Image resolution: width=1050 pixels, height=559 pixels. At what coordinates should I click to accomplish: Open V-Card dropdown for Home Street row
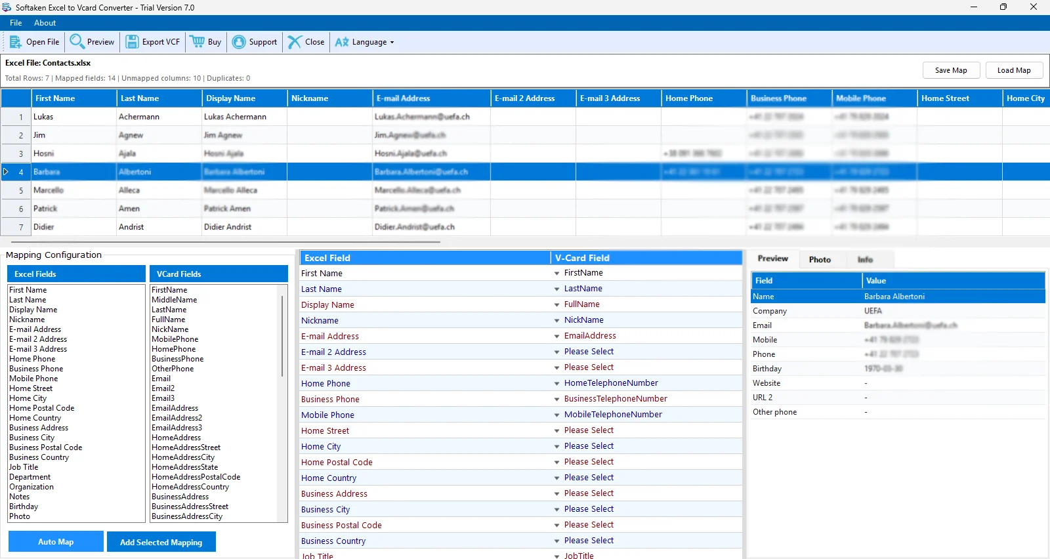(x=556, y=431)
